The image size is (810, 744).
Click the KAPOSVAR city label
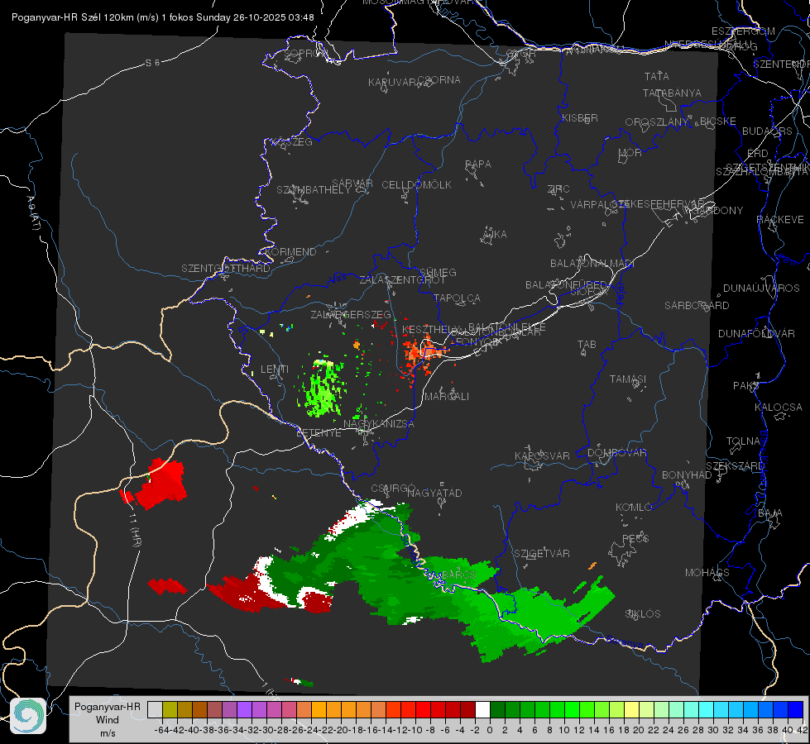pyautogui.click(x=543, y=455)
